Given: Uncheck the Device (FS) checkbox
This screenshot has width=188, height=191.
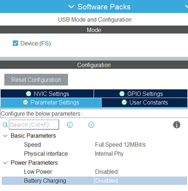Looking at the screenshot, I should (x=15, y=43).
